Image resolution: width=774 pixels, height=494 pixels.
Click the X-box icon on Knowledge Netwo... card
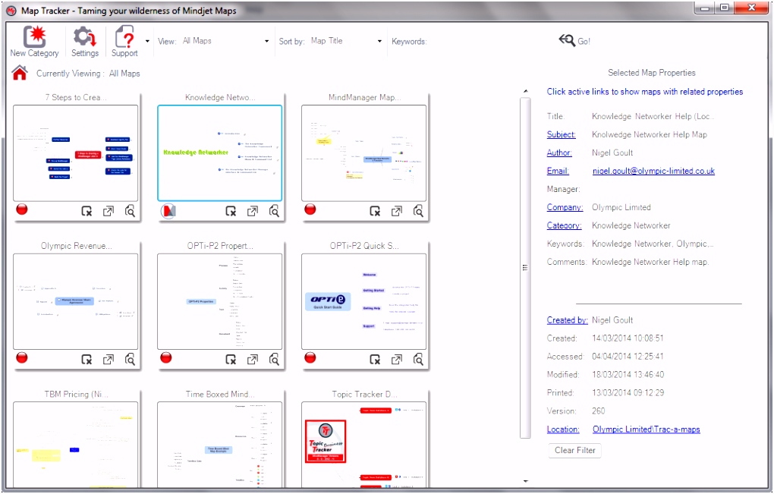pyautogui.click(x=231, y=211)
